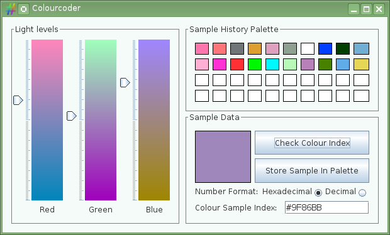The height and width of the screenshot is (235, 390).
Task: Pick the steel blue swatch ending row one
Action: 362,48
